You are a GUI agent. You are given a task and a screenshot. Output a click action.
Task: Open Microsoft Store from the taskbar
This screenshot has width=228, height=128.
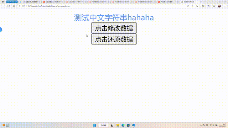pos(128,125)
